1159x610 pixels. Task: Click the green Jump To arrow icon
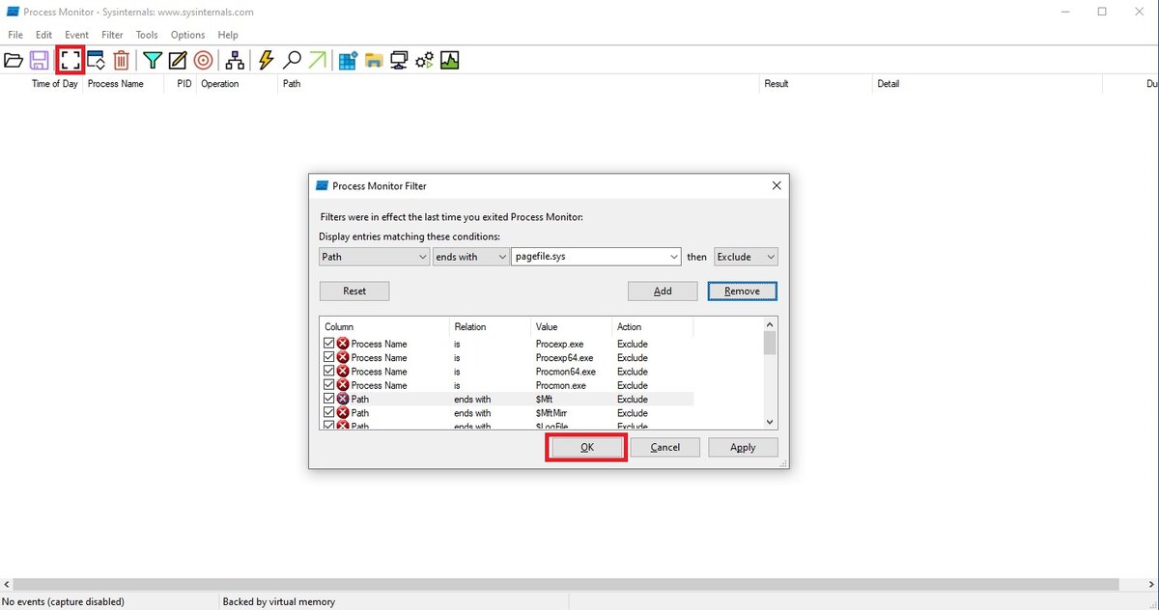coord(317,61)
